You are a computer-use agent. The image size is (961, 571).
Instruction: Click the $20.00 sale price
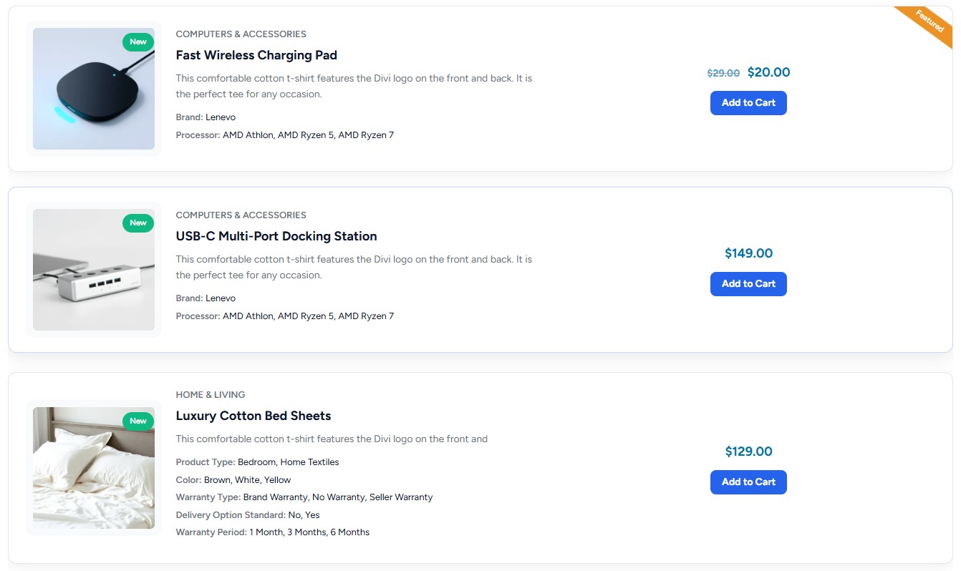pos(768,72)
